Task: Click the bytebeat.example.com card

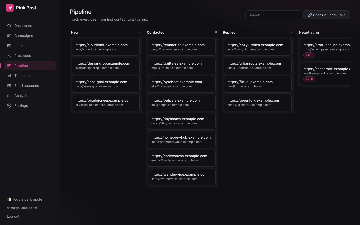Action: point(182,84)
